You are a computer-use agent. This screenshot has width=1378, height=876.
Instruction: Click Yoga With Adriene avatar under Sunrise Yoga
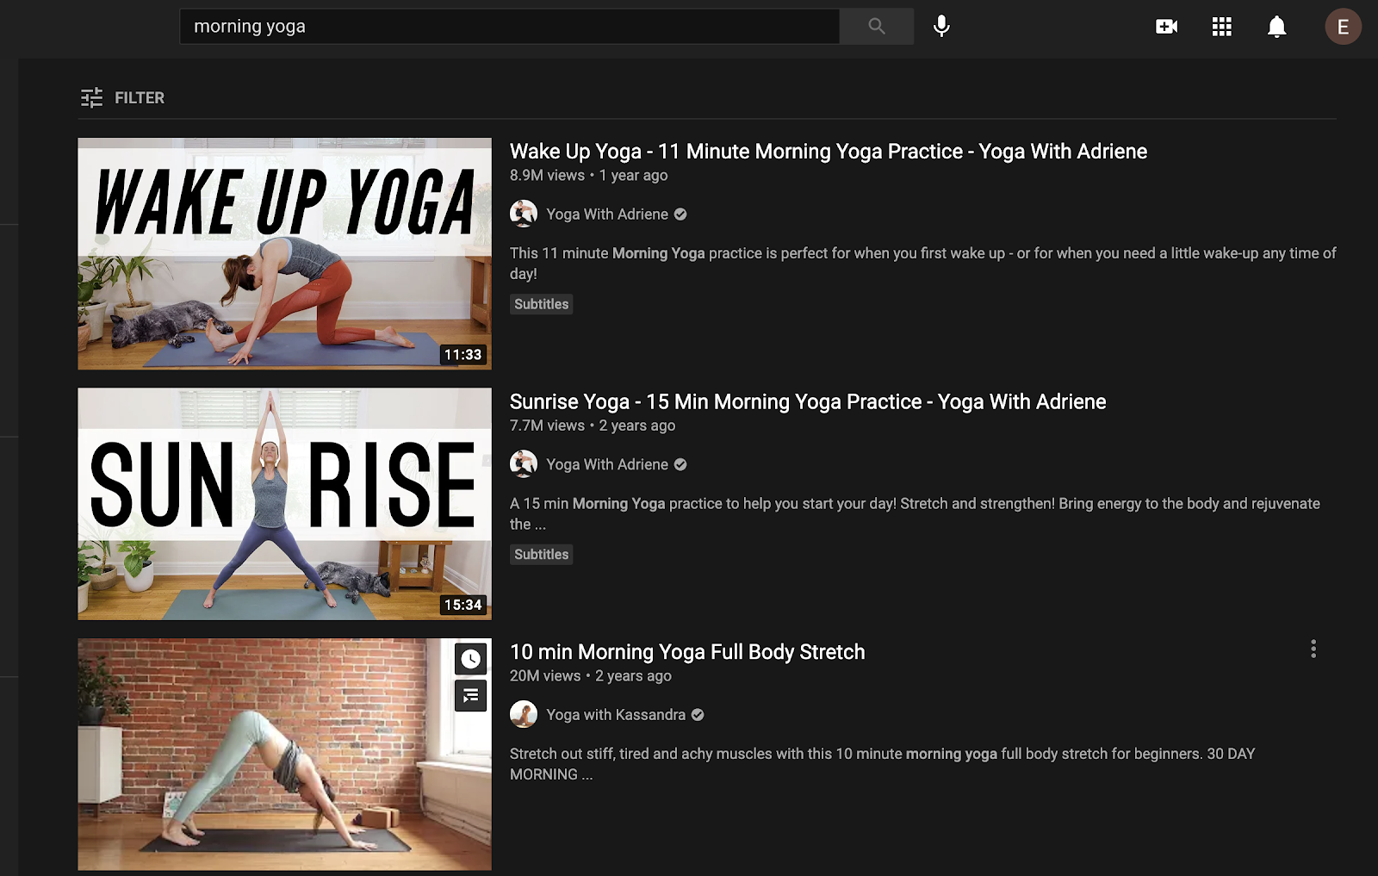pos(524,464)
